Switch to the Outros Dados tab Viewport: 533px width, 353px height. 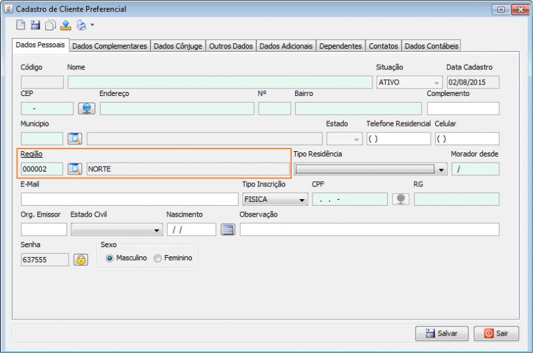click(231, 46)
